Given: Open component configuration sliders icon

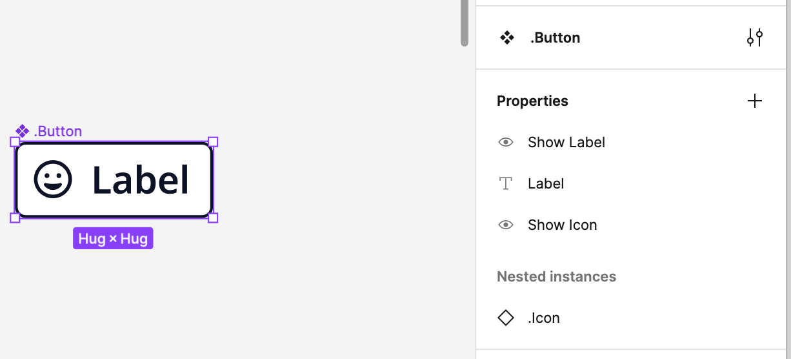Looking at the screenshot, I should (755, 38).
